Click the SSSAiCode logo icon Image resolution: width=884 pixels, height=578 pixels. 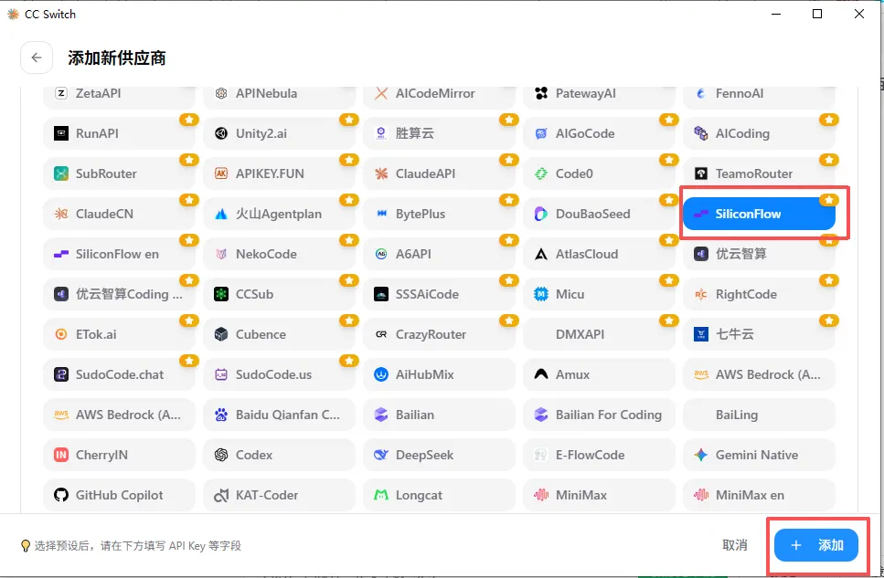(381, 294)
